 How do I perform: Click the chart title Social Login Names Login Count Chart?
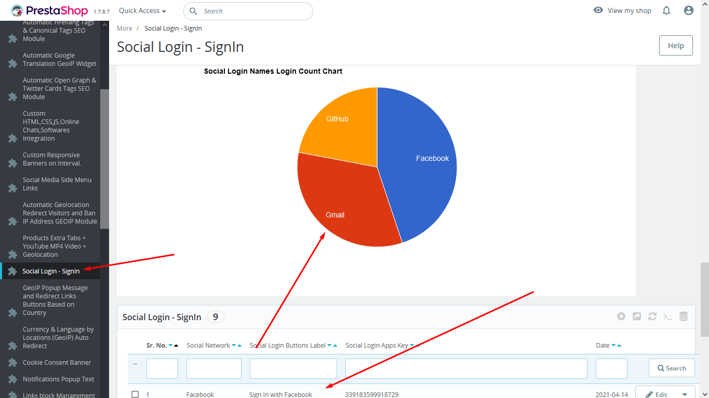273,71
